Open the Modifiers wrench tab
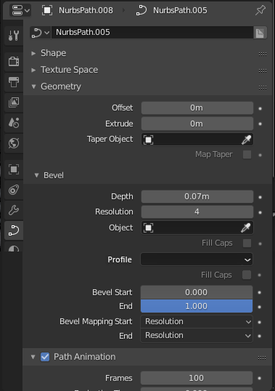 14,210
